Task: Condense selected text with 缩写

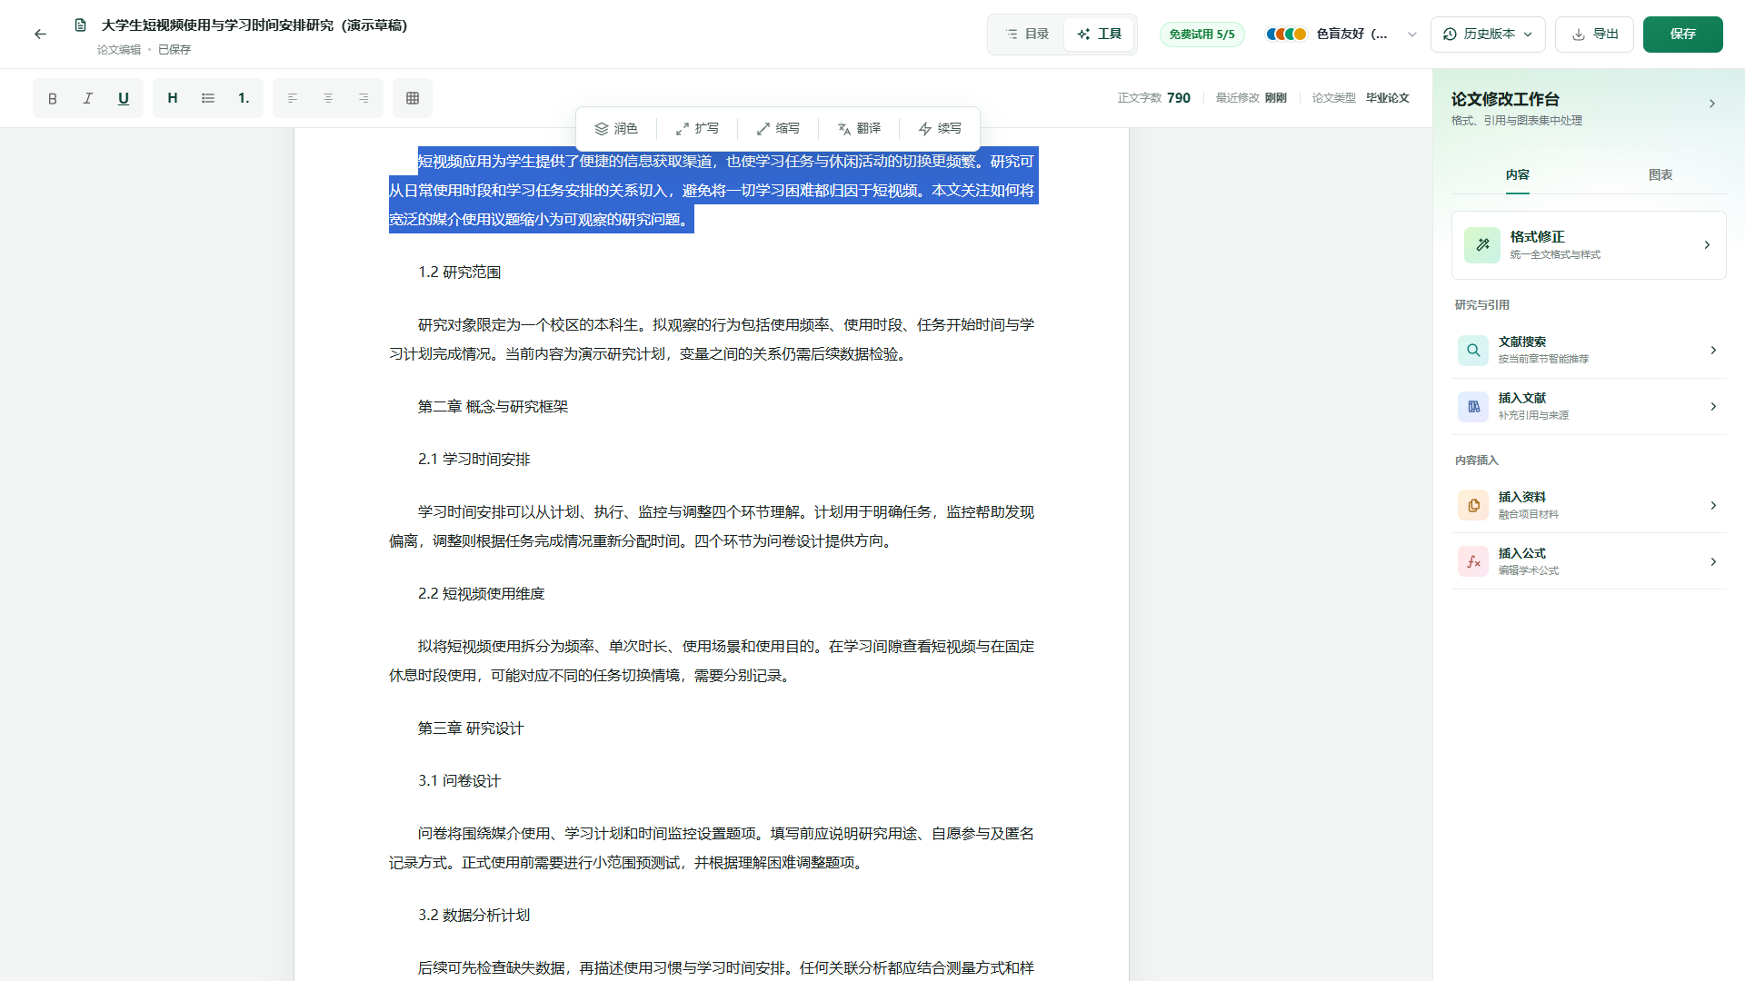Action: point(778,129)
